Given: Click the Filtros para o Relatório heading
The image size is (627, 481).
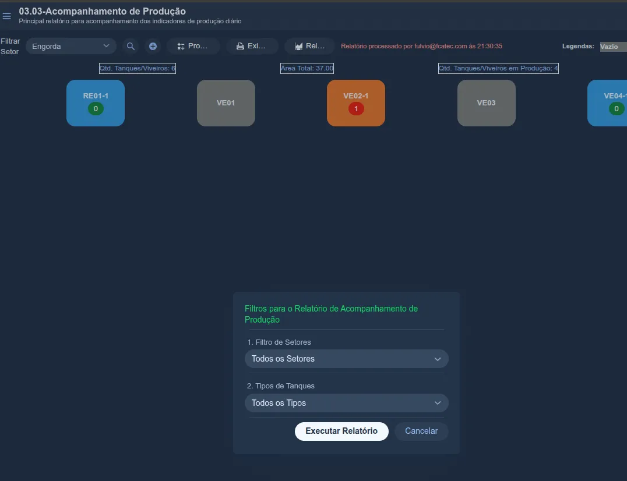Looking at the screenshot, I should [331, 314].
